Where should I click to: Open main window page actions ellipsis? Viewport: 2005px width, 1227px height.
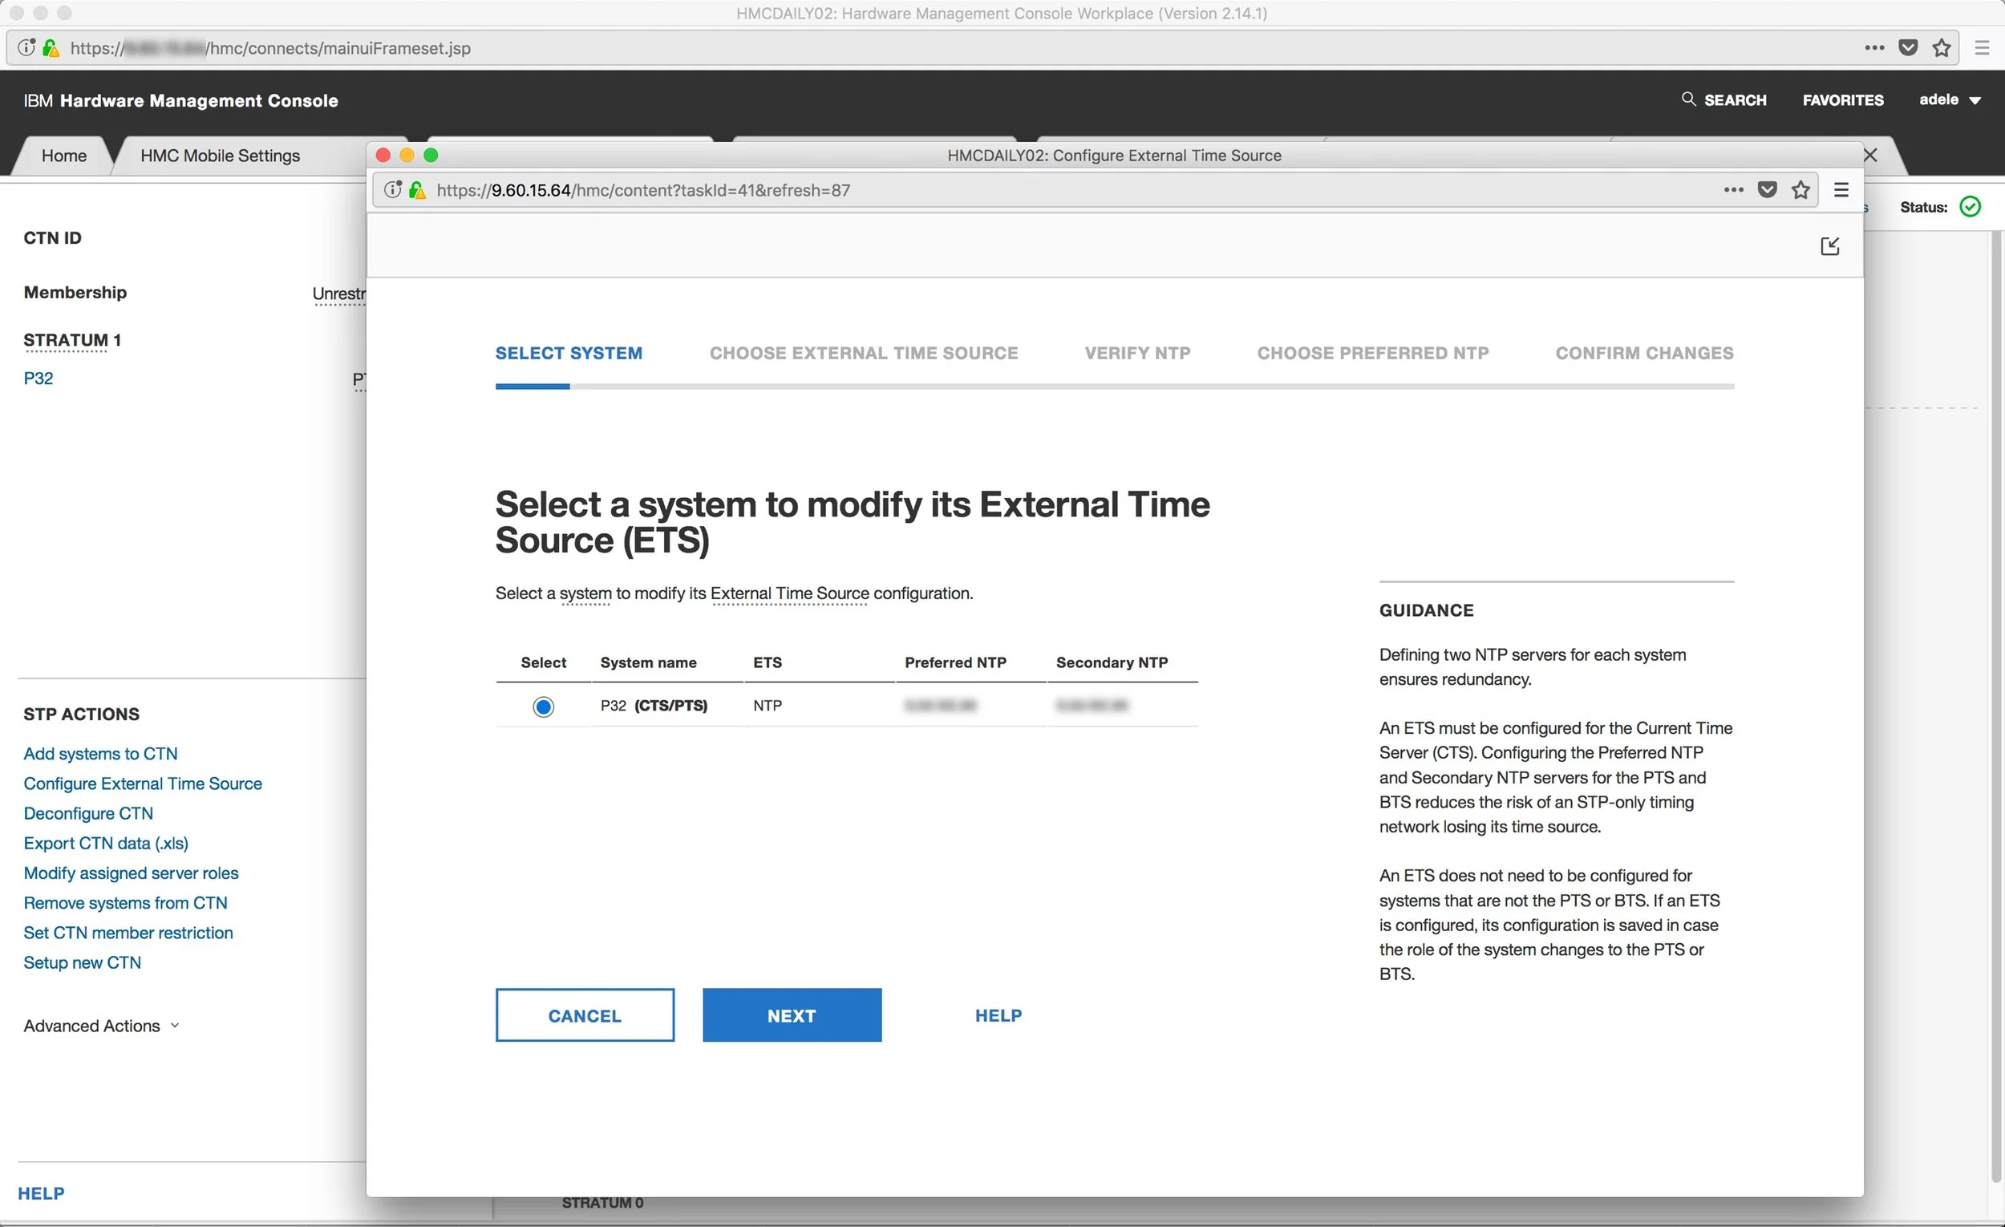pyautogui.click(x=1875, y=48)
